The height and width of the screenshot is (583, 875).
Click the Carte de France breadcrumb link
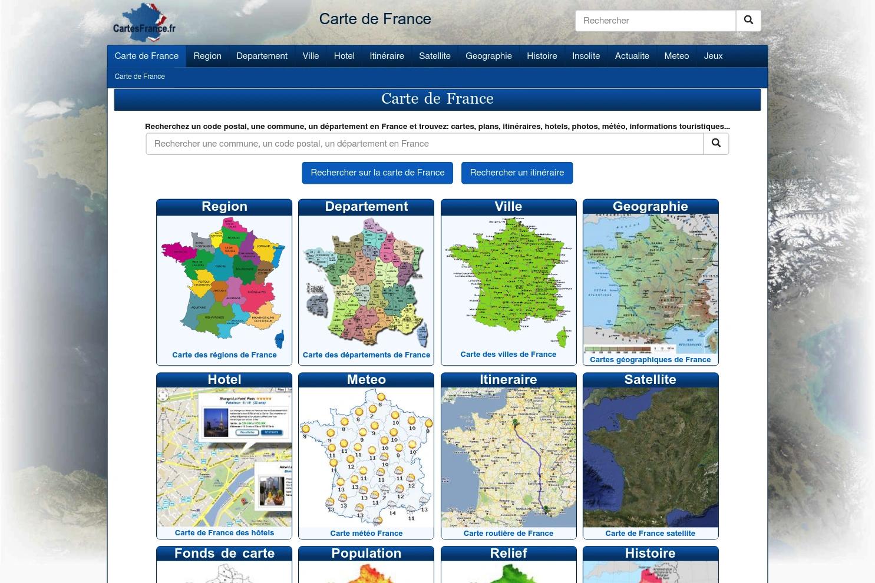tap(139, 77)
